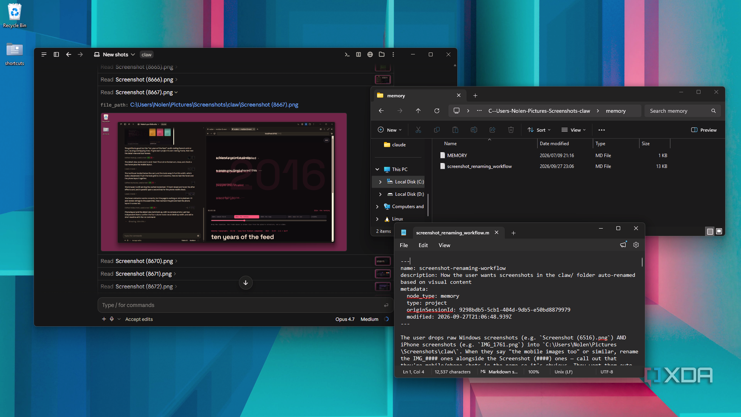The image size is (741, 417).
Task: Click See more ellipsis in File Explorer toolbar
Action: [x=602, y=130]
